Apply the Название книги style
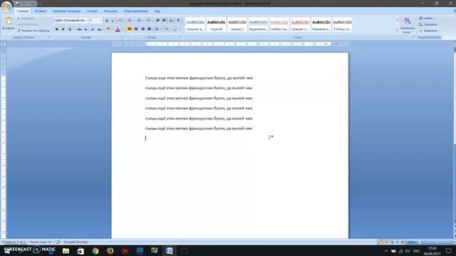Viewport: 456px width, 256px height. (321, 25)
